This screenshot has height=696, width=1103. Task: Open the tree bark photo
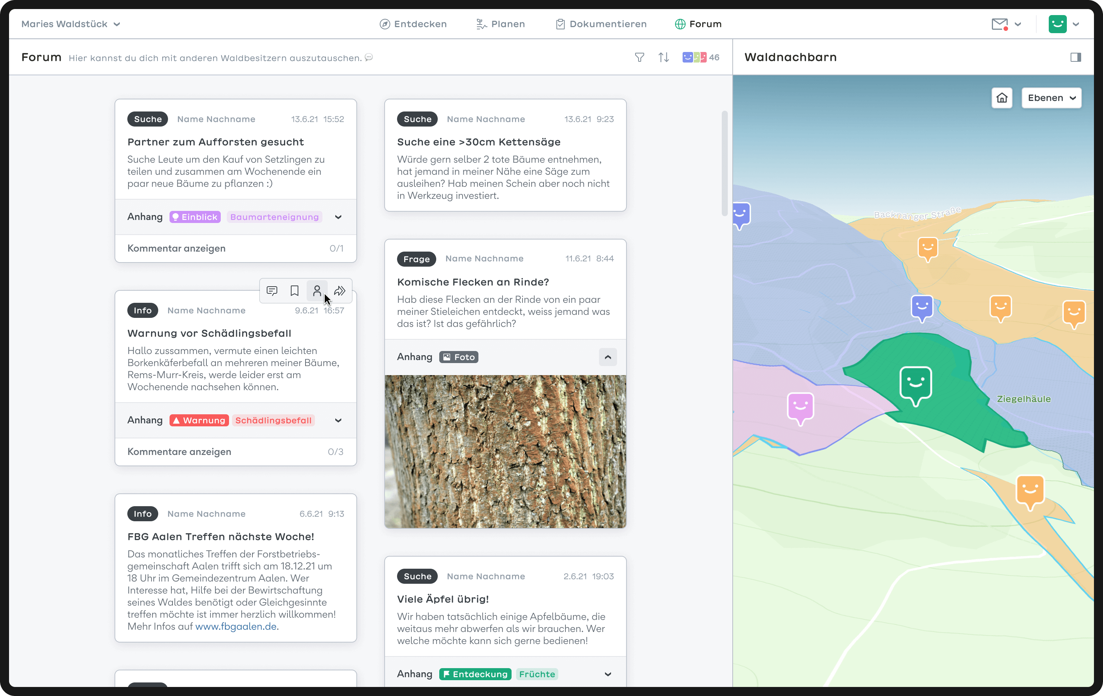click(x=505, y=452)
